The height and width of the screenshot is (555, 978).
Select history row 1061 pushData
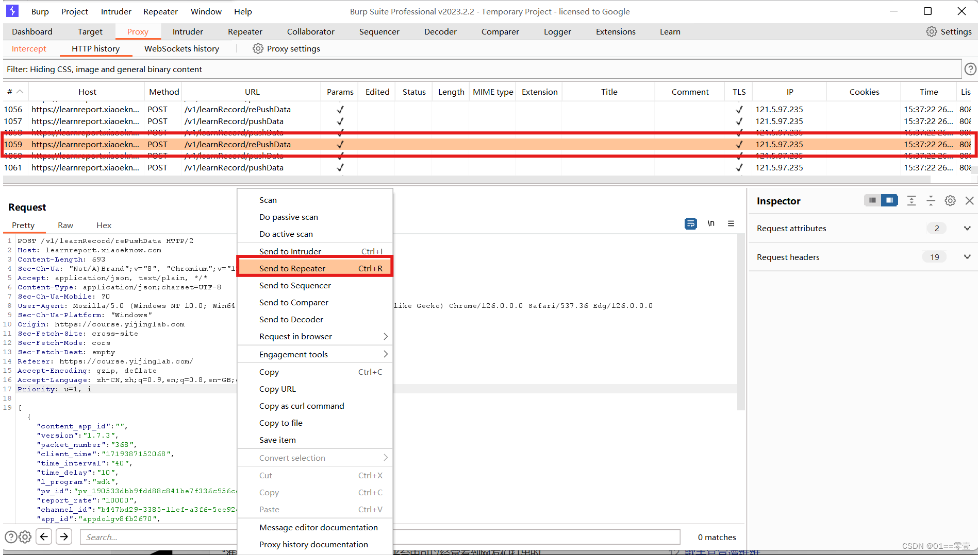coord(487,167)
